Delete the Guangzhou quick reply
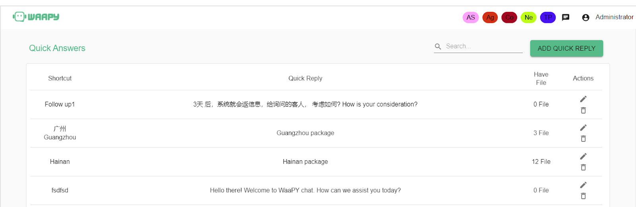Screen dimensions: 636x207 (x=583, y=139)
